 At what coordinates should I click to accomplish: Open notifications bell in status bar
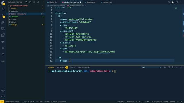(x=181, y=102)
